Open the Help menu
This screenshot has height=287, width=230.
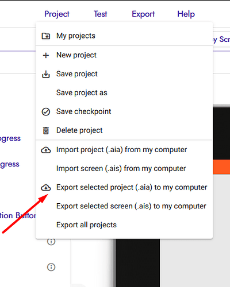(186, 14)
